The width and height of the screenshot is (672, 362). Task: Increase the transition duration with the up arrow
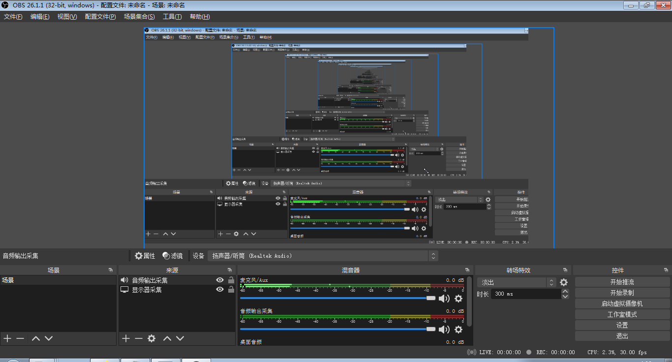point(565,291)
